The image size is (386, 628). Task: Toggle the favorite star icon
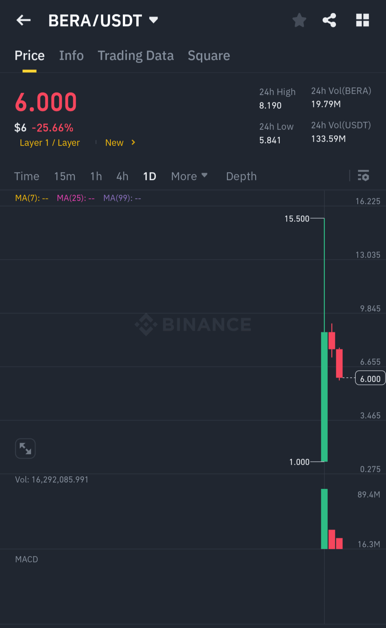click(x=299, y=20)
